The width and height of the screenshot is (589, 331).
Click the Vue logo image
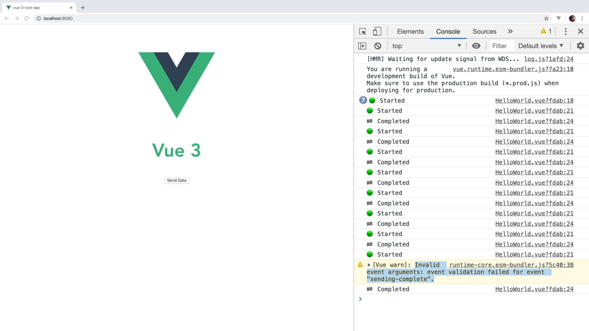[177, 85]
